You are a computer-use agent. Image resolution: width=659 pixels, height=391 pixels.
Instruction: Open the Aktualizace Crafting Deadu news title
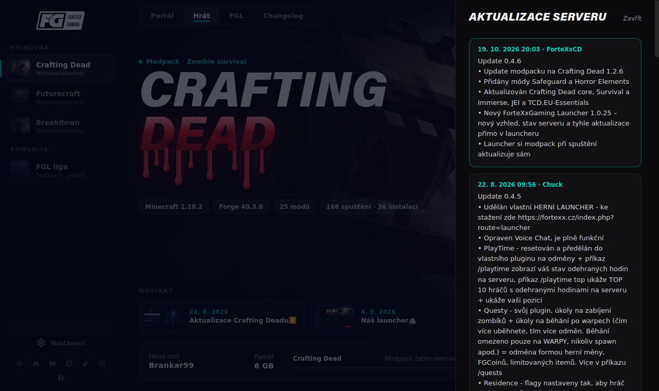243,321
